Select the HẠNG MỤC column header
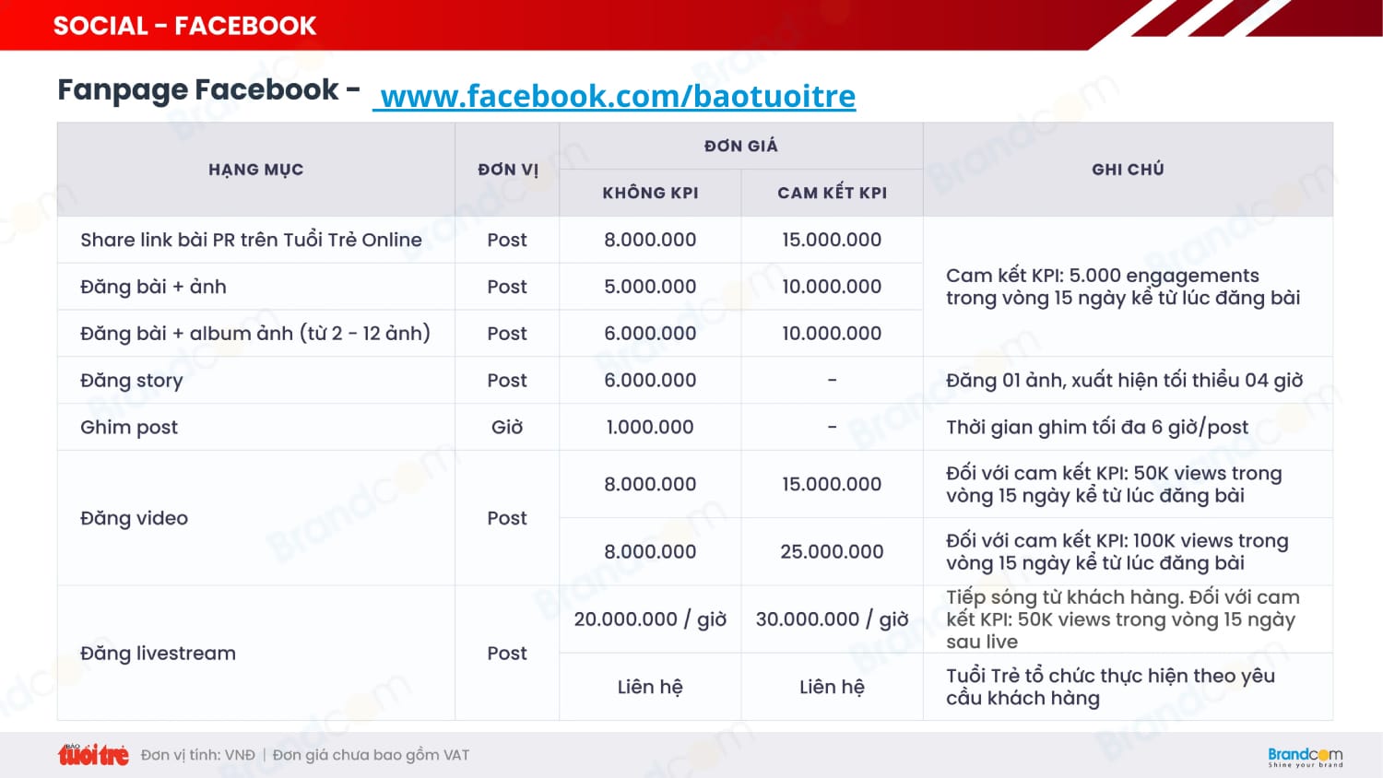 point(255,169)
